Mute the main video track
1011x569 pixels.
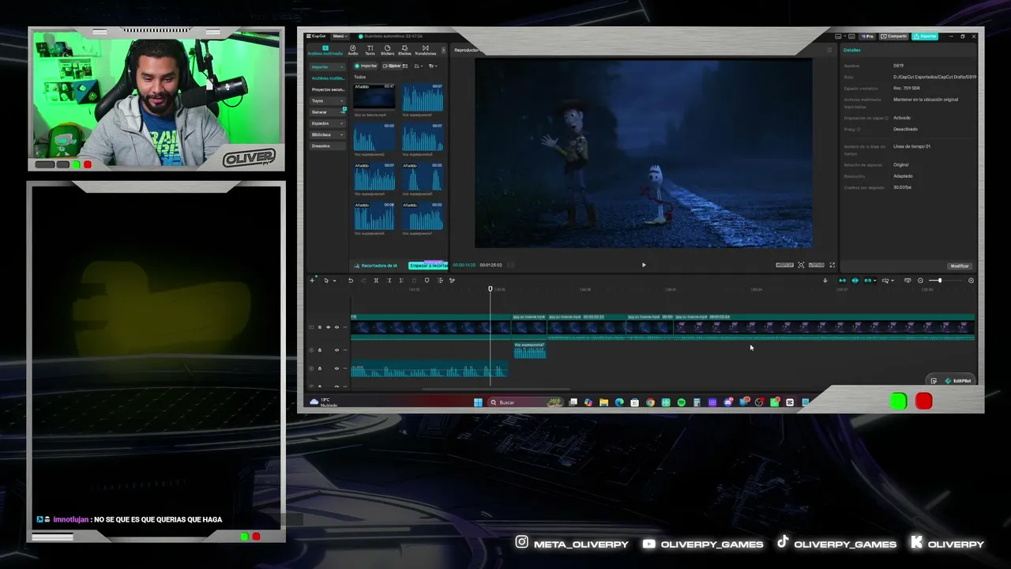pos(336,327)
